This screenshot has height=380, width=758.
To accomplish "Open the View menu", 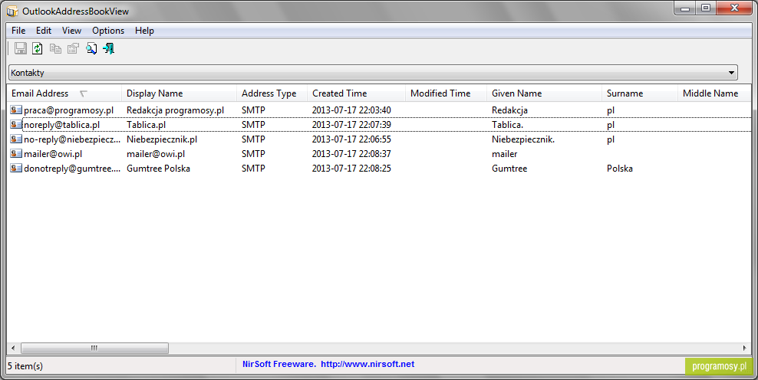I will click(71, 31).
